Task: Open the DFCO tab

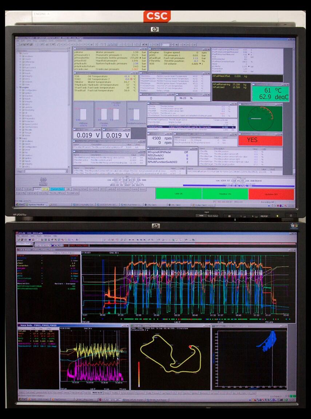Action: 103,189
